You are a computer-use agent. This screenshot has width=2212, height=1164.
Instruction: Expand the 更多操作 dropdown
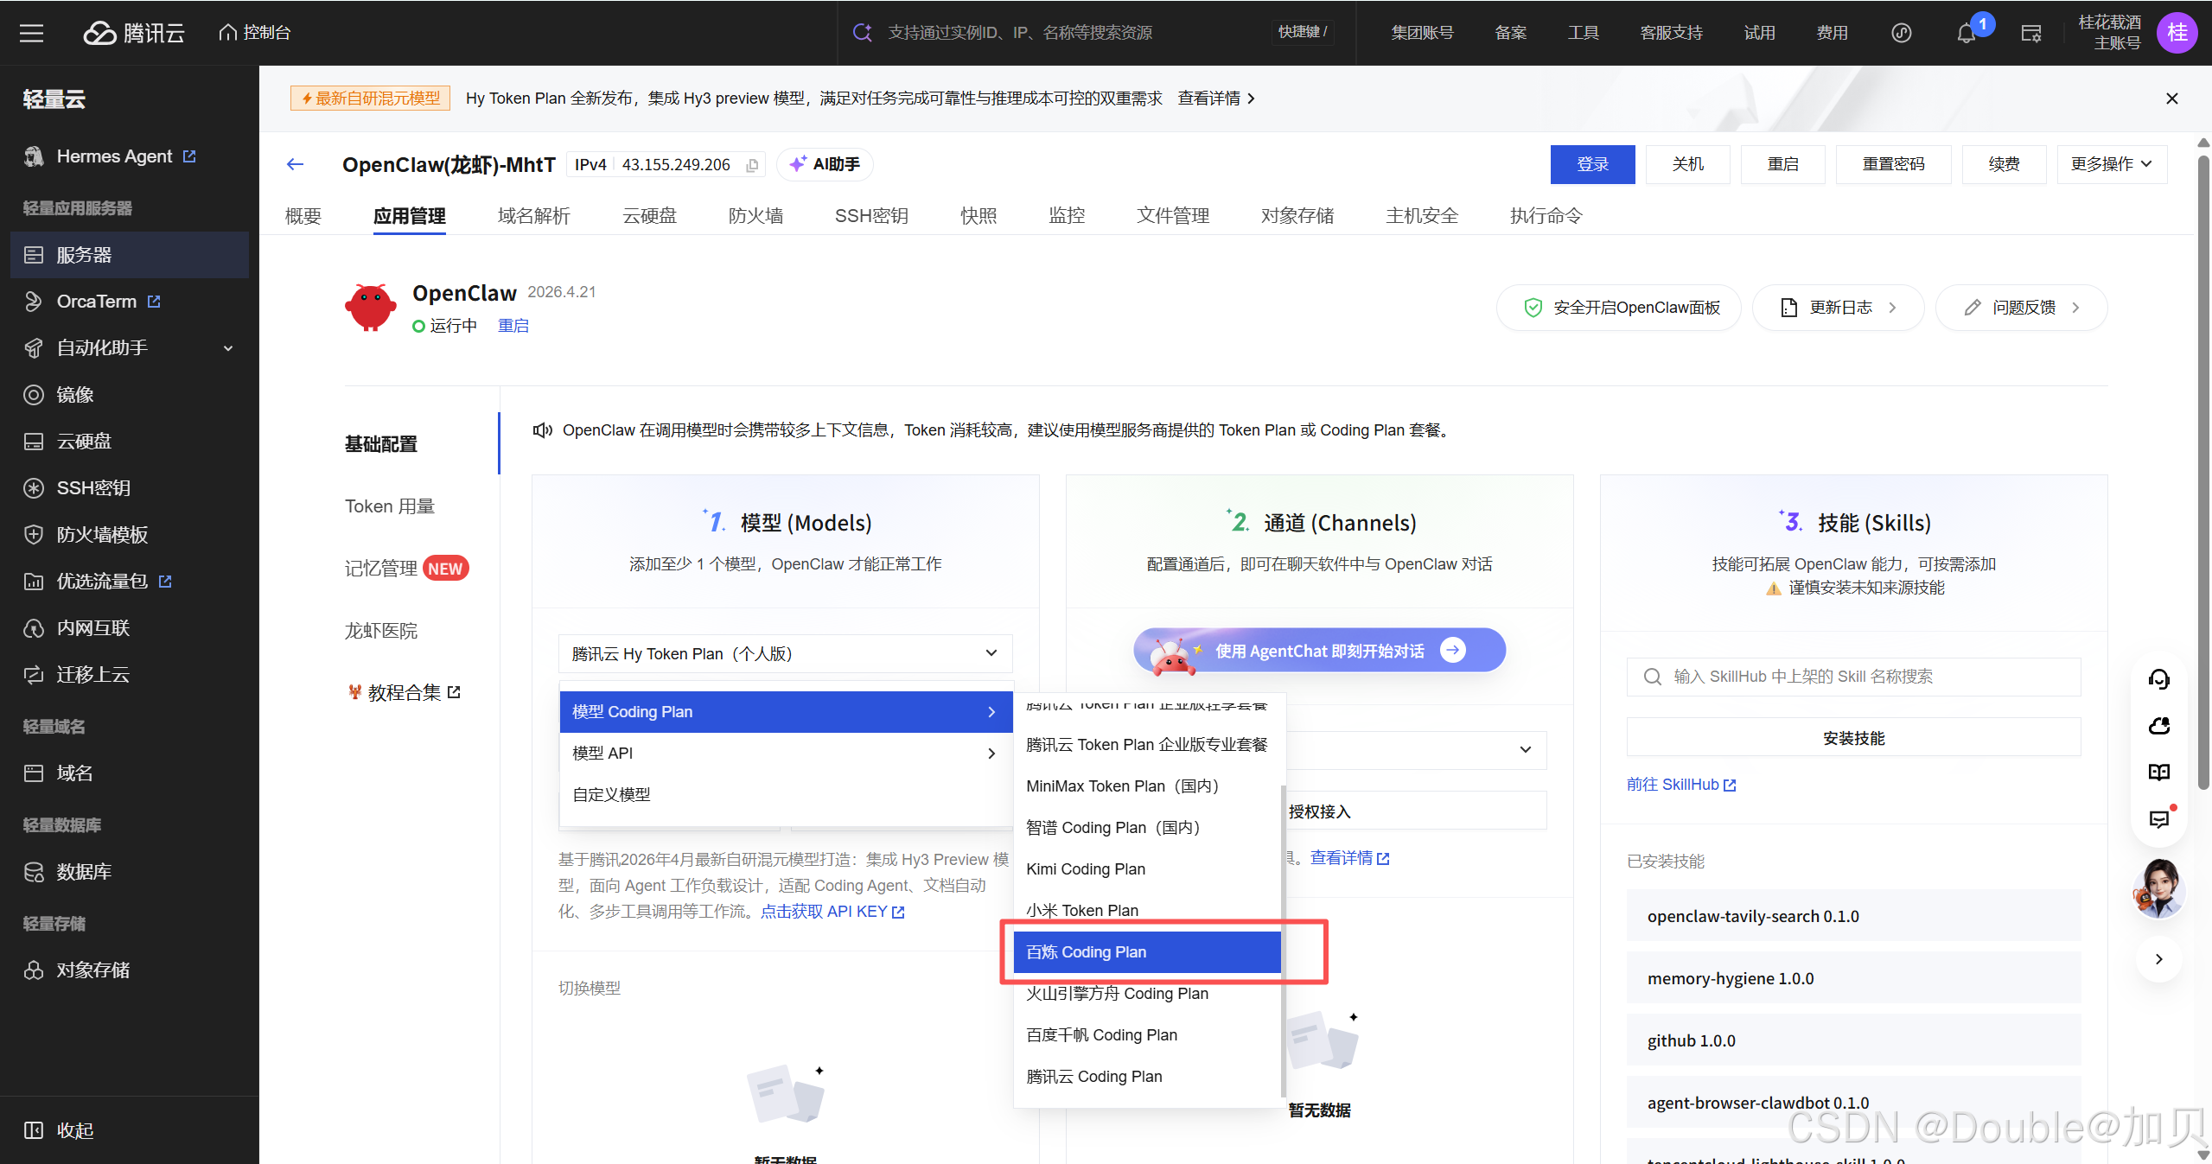click(x=2111, y=164)
